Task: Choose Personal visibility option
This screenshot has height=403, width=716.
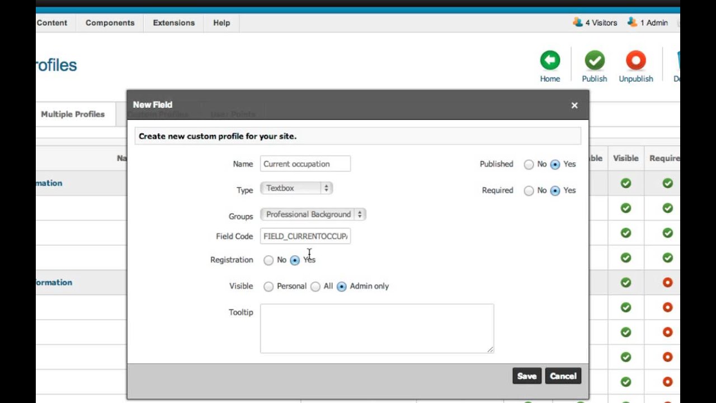Action: coord(268,287)
